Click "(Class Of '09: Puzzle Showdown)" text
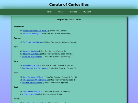This screenshot has height=103, width=138. (x=57, y=34)
